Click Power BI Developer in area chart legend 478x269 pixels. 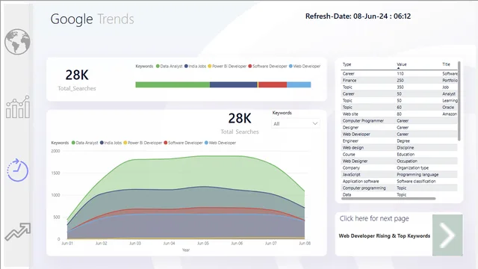(x=143, y=143)
